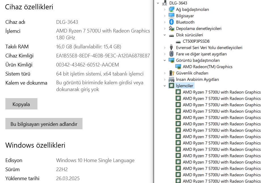Click the Sistem türü value 64 bit
The width and height of the screenshot is (279, 183).
click(x=100, y=74)
